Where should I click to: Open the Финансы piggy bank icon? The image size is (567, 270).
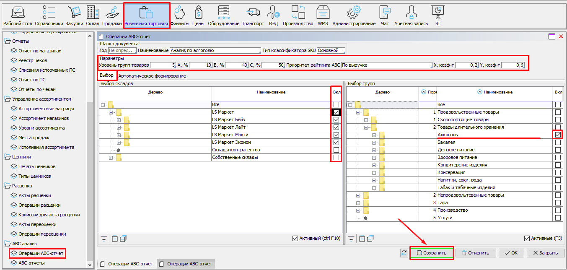tap(179, 13)
